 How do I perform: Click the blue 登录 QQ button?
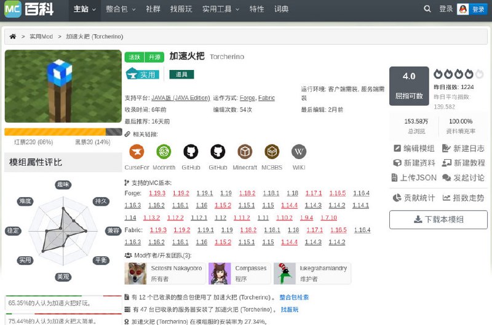[x=478, y=9]
